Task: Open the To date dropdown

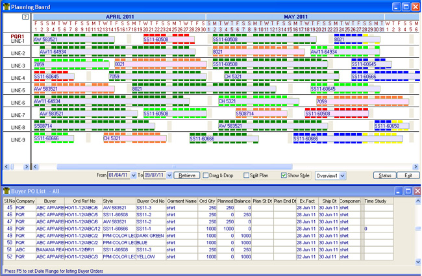Action: coord(170,175)
